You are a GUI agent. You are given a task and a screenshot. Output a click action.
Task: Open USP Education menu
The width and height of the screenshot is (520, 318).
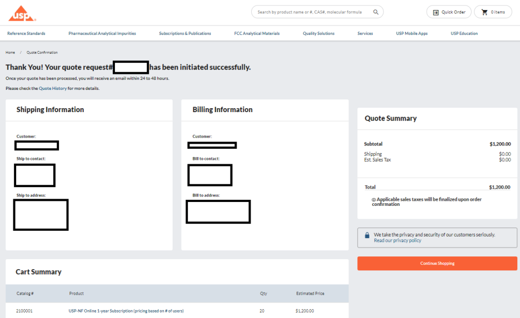(x=464, y=33)
